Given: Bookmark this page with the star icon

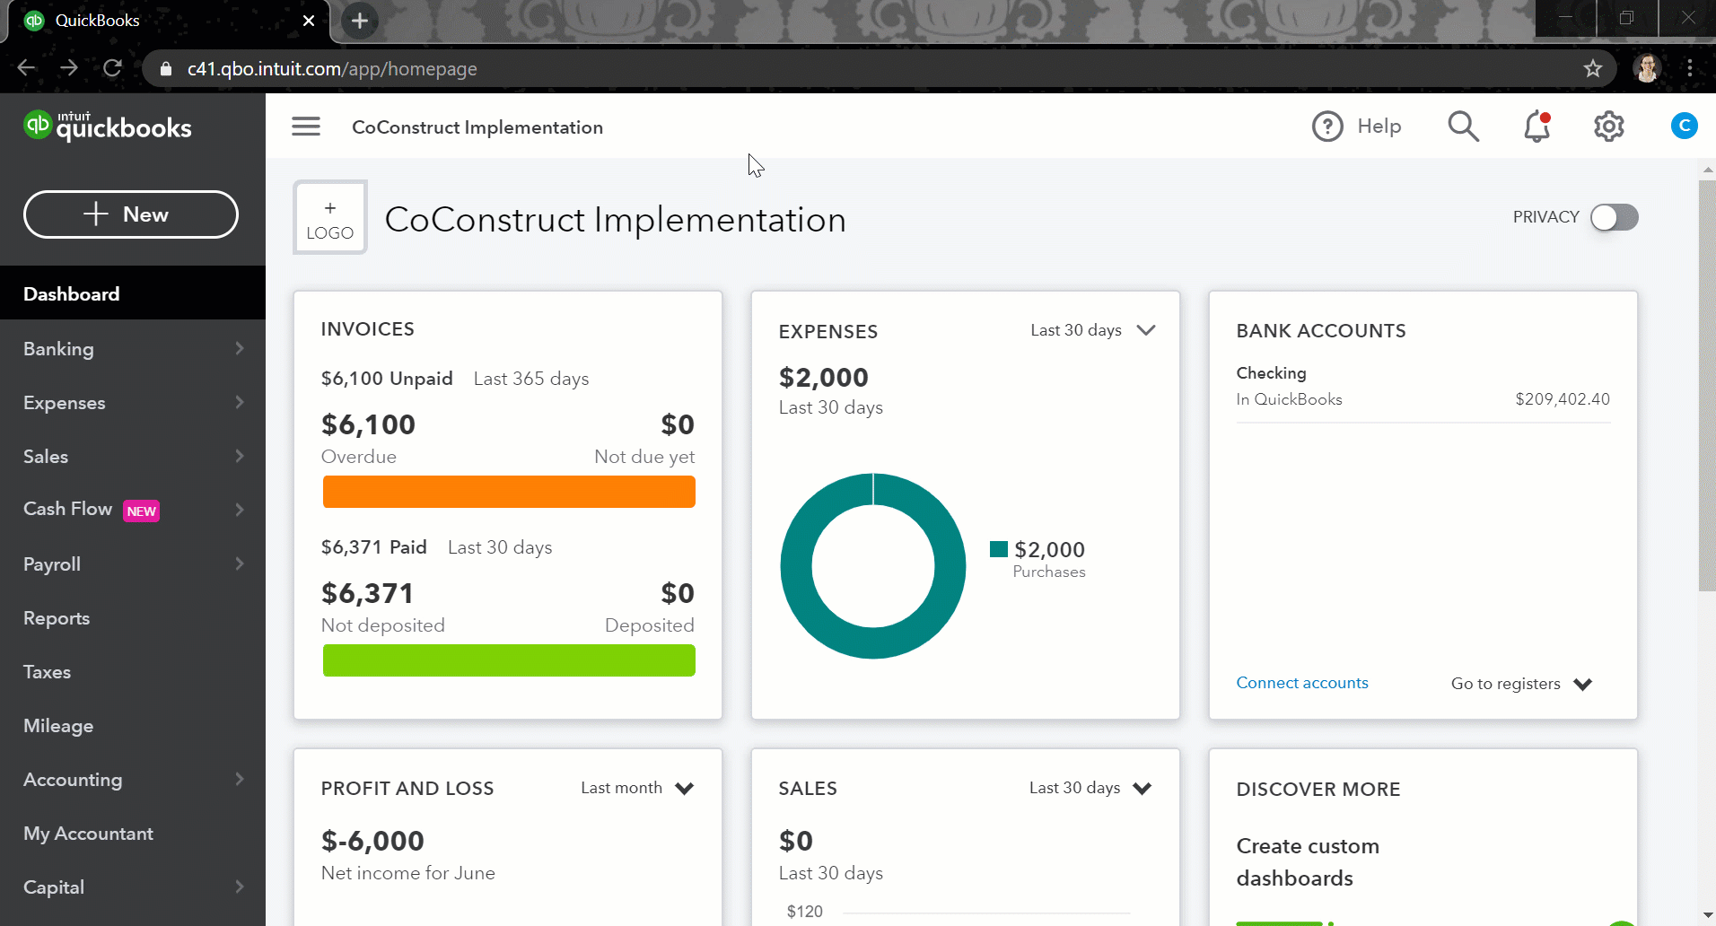Looking at the screenshot, I should [x=1593, y=68].
